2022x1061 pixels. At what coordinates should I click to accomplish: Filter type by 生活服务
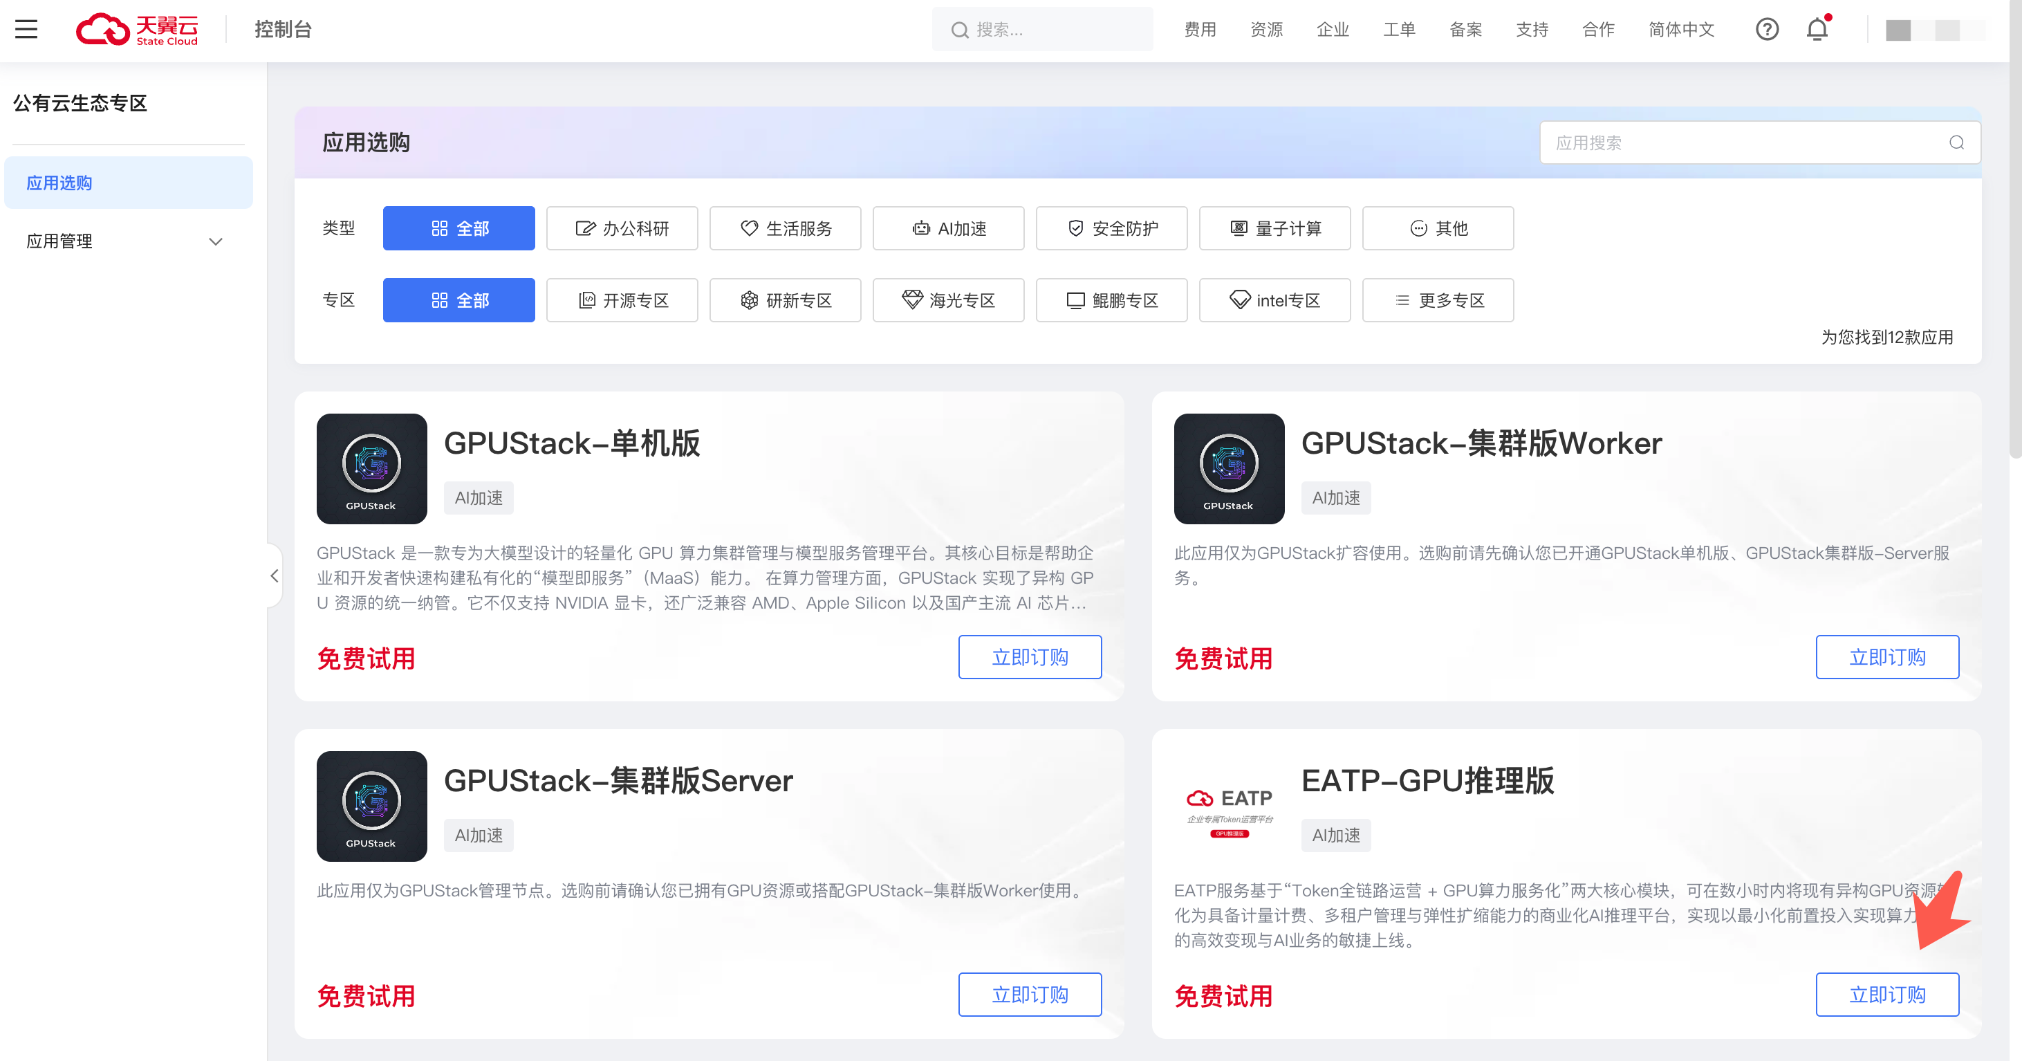785,228
